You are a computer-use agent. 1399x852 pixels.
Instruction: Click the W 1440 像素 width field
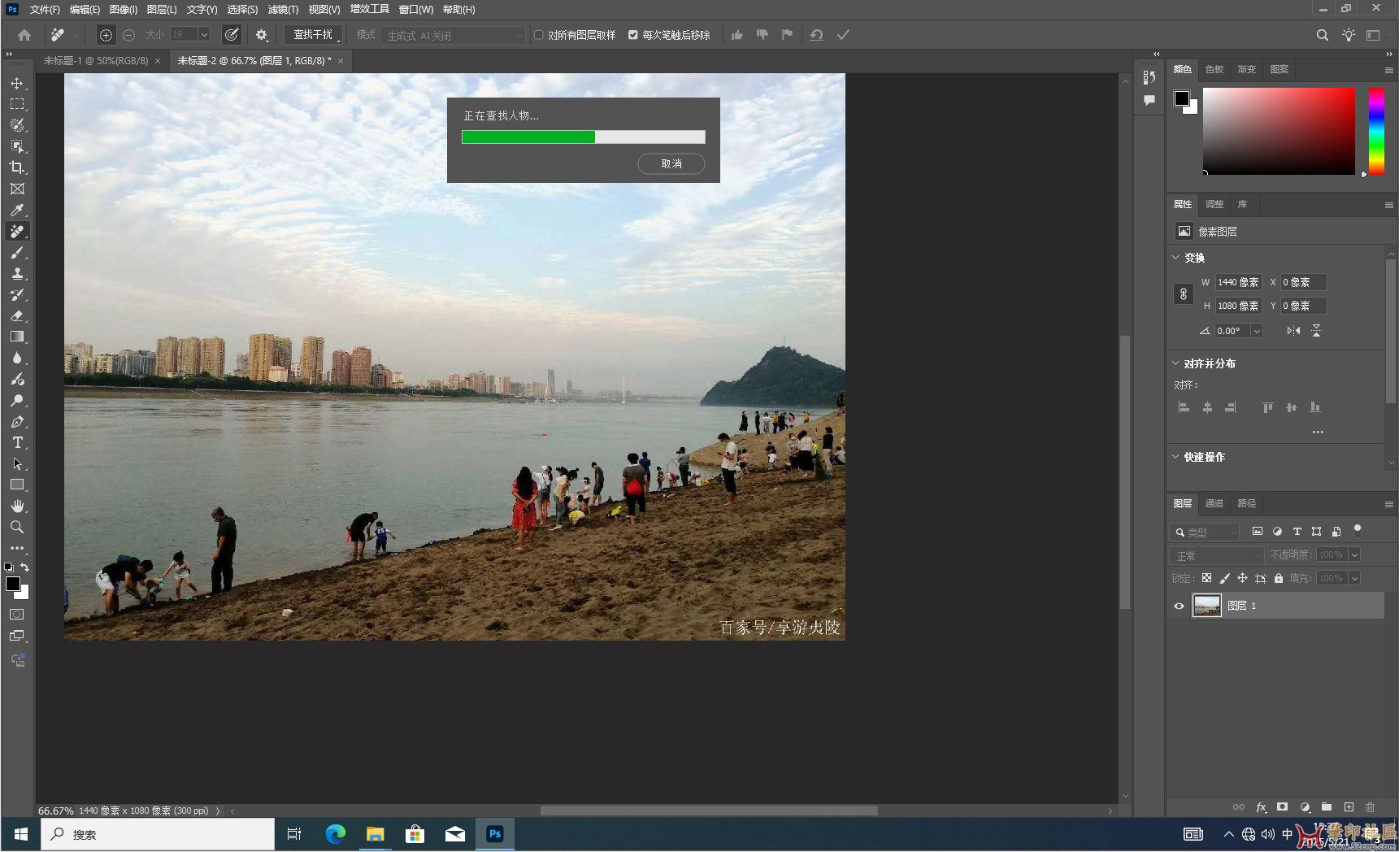(1237, 282)
